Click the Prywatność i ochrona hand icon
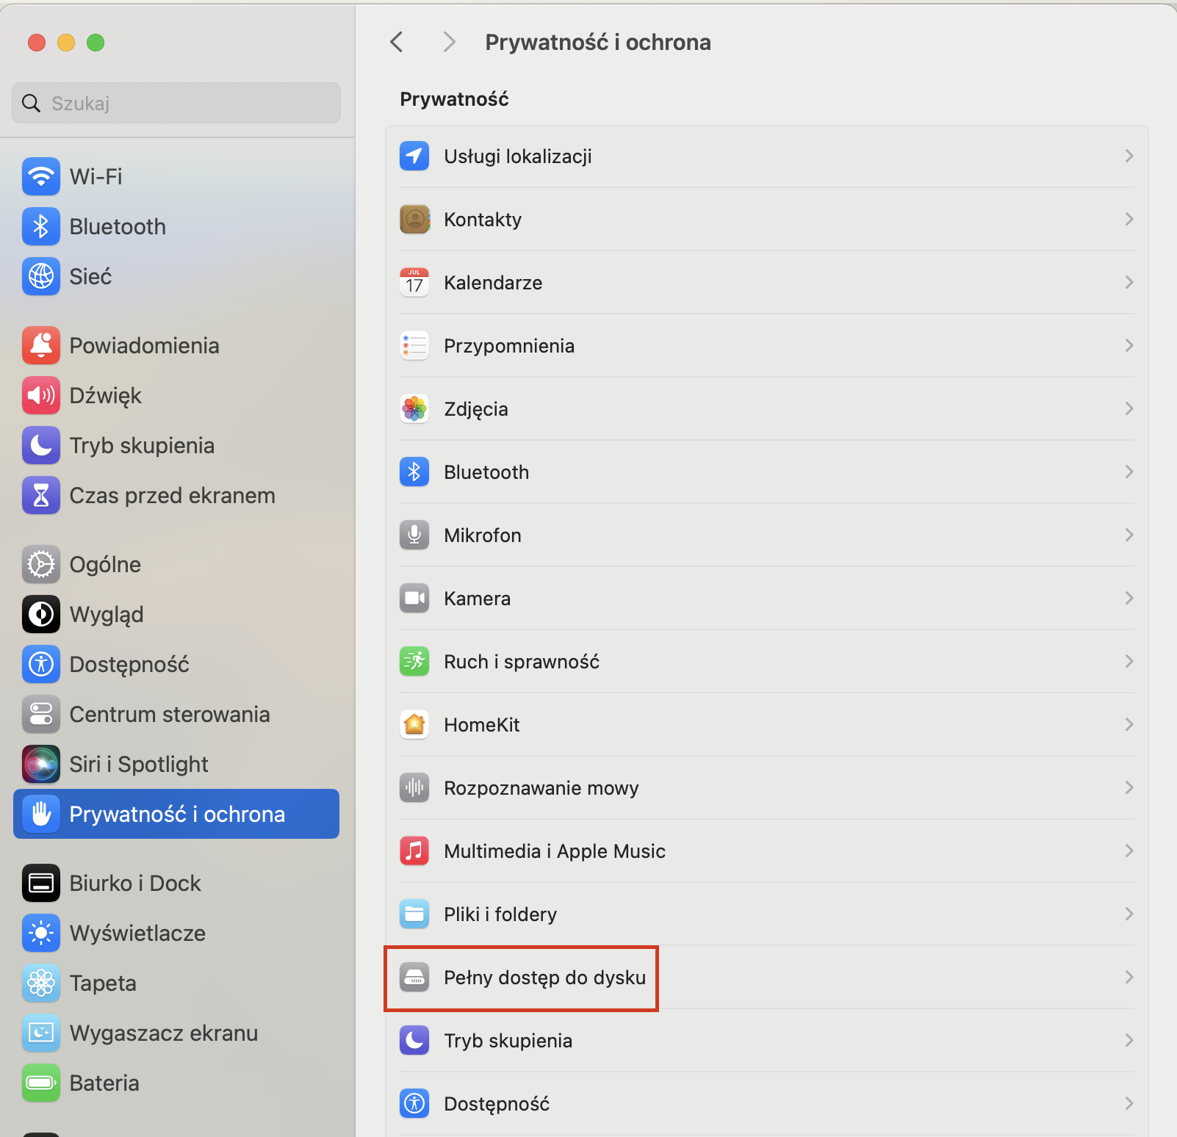Image resolution: width=1177 pixels, height=1137 pixels. [41, 814]
